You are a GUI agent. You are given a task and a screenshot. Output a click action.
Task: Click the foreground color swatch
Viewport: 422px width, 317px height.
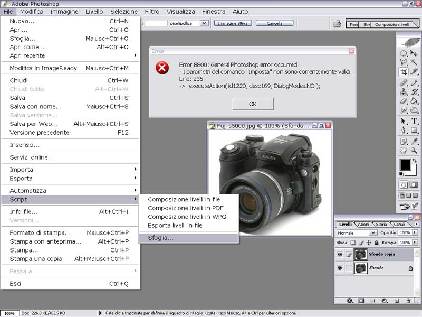pos(405,164)
